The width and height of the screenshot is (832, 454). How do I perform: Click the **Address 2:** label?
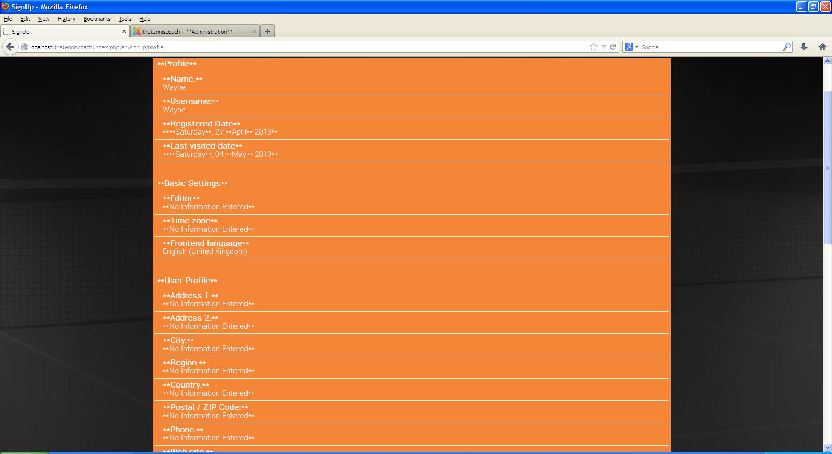point(191,318)
